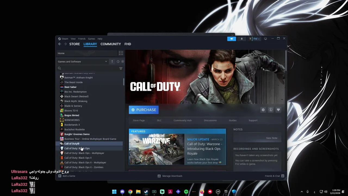Click the Steam announcements megaphone button

pyautogui.click(x=232, y=39)
